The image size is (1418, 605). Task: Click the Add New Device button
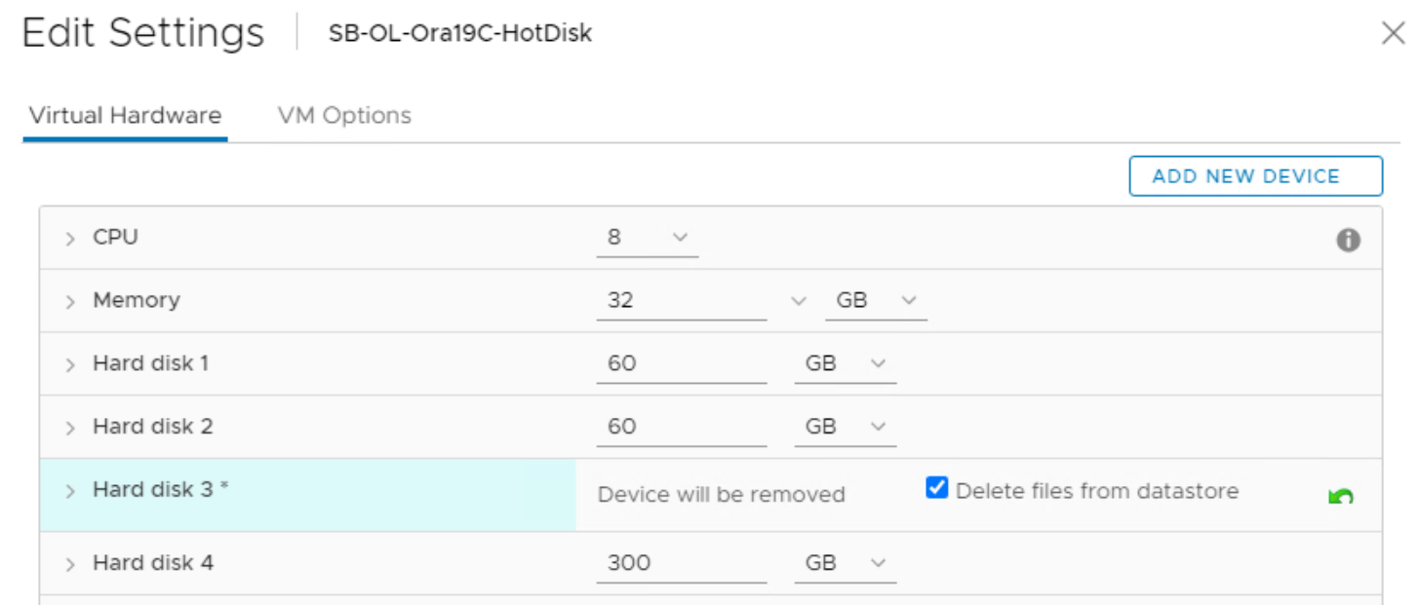pyautogui.click(x=1255, y=176)
